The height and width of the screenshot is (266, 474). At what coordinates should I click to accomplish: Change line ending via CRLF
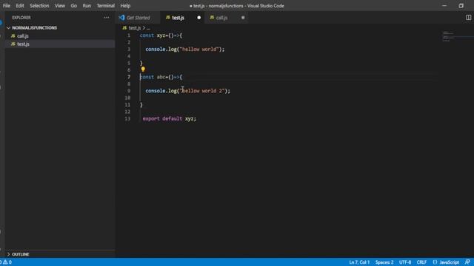coord(421,262)
